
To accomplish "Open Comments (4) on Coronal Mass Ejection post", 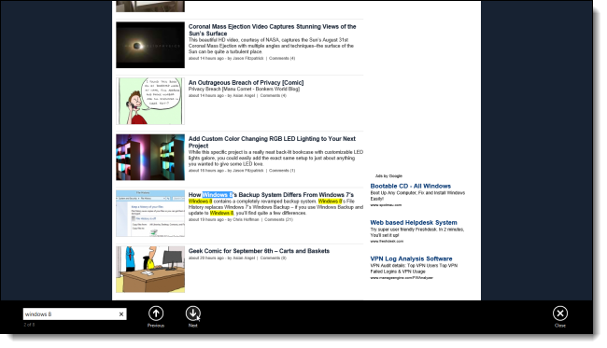I will click(282, 59).
